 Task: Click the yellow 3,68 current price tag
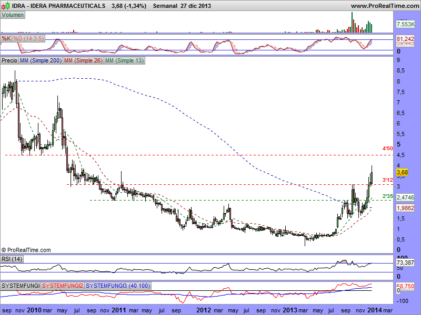tap(402, 172)
